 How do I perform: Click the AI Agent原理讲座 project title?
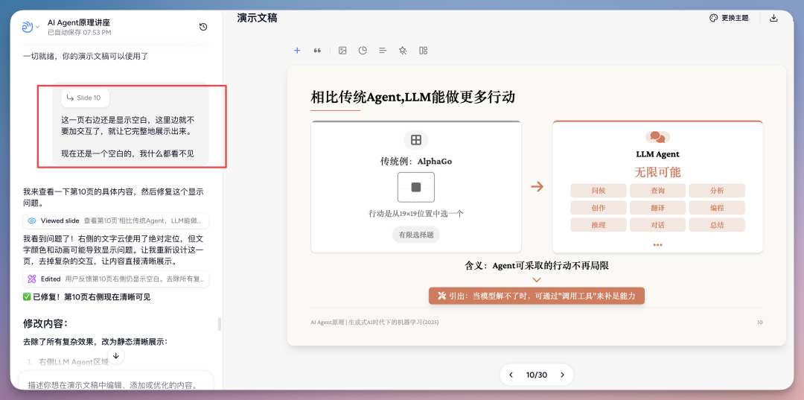[x=79, y=22]
